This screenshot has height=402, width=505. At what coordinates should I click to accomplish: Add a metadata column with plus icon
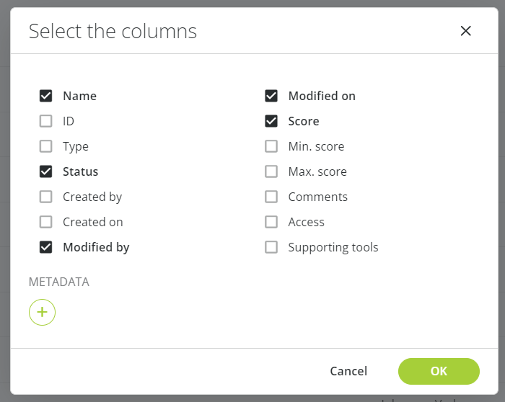tap(42, 312)
